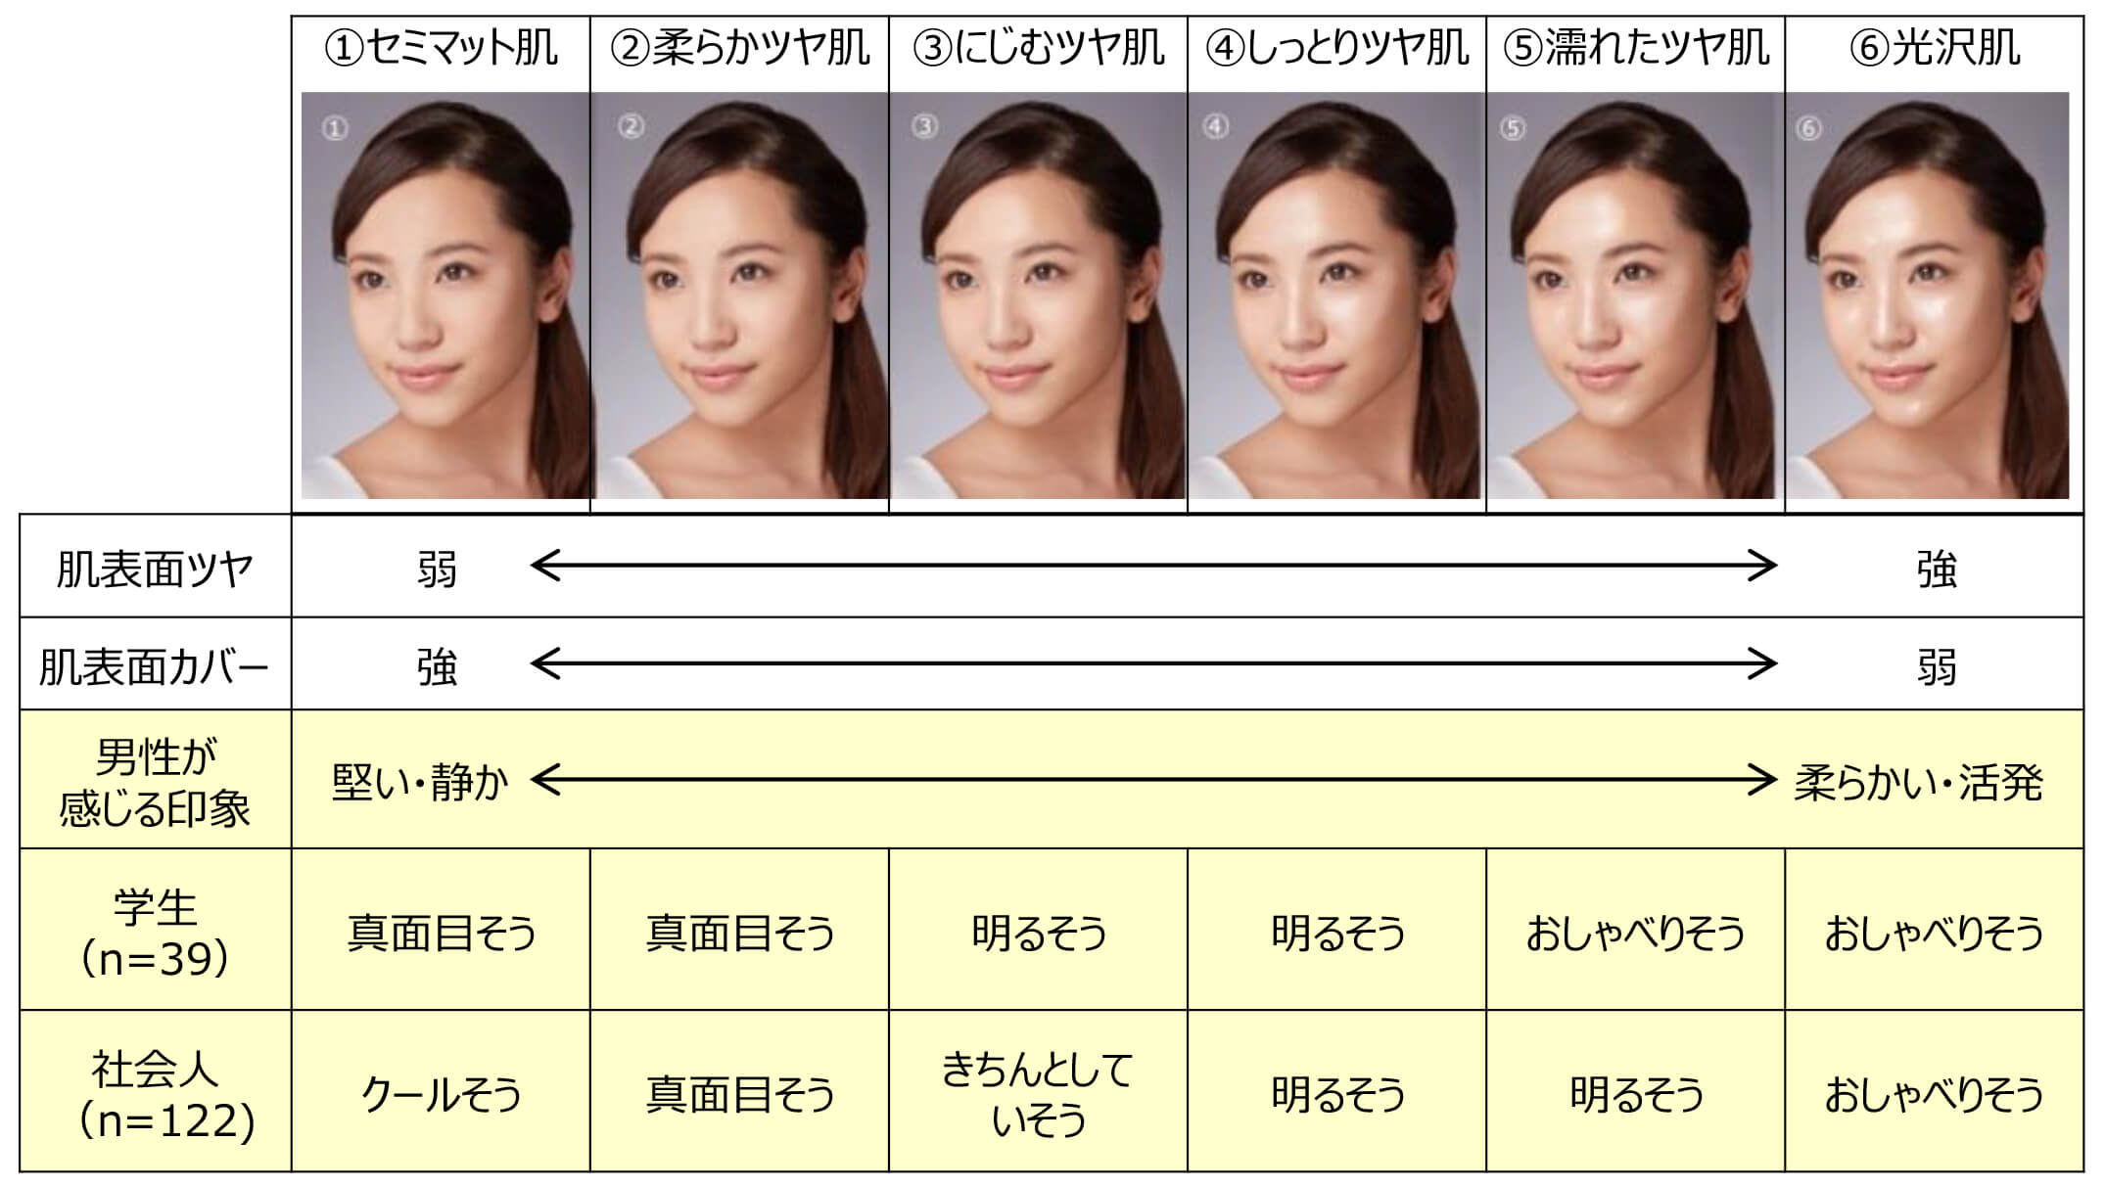Viewport: 2105px width, 1186px height.
Task: Click the ⑤濡れたツヤ肌 column header
Action: pos(1636,48)
